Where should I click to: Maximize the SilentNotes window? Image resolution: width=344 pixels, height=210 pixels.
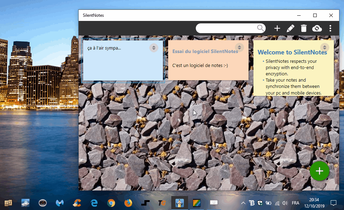tap(315, 15)
